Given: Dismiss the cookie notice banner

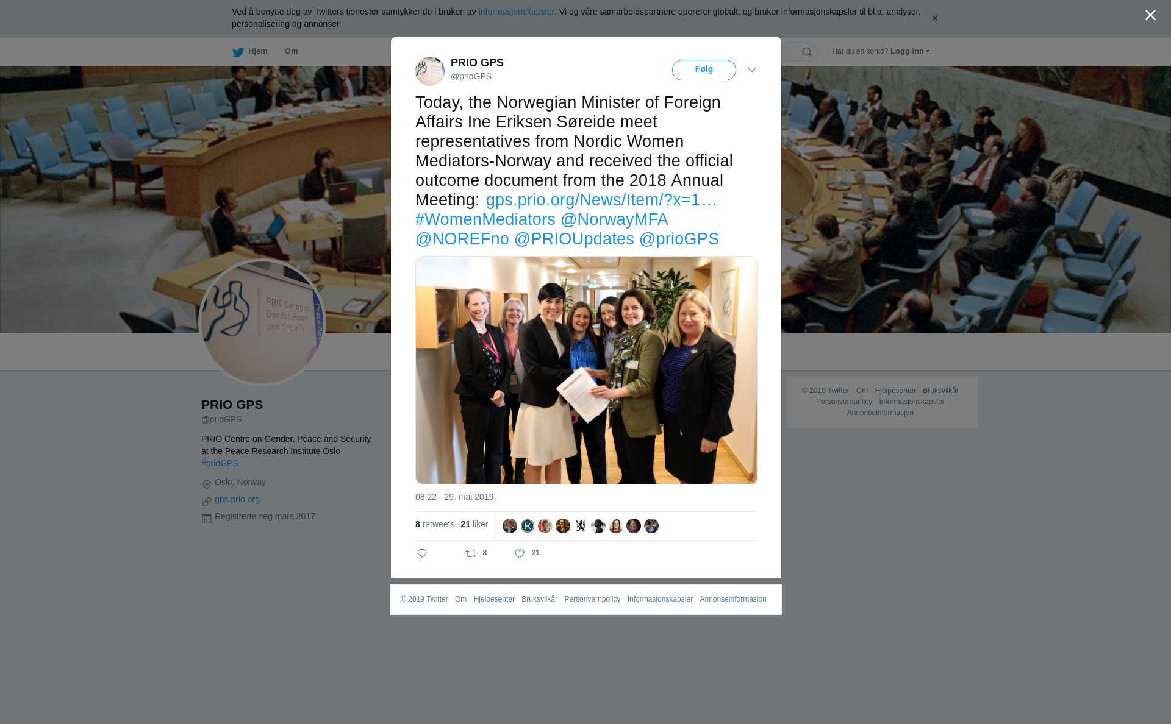Looking at the screenshot, I should [x=934, y=18].
